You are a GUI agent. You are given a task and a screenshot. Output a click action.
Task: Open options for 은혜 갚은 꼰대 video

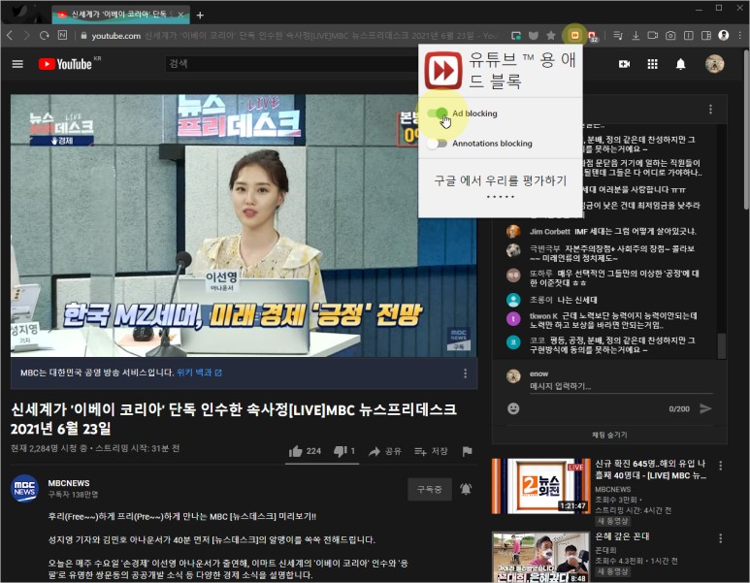pyautogui.click(x=720, y=538)
